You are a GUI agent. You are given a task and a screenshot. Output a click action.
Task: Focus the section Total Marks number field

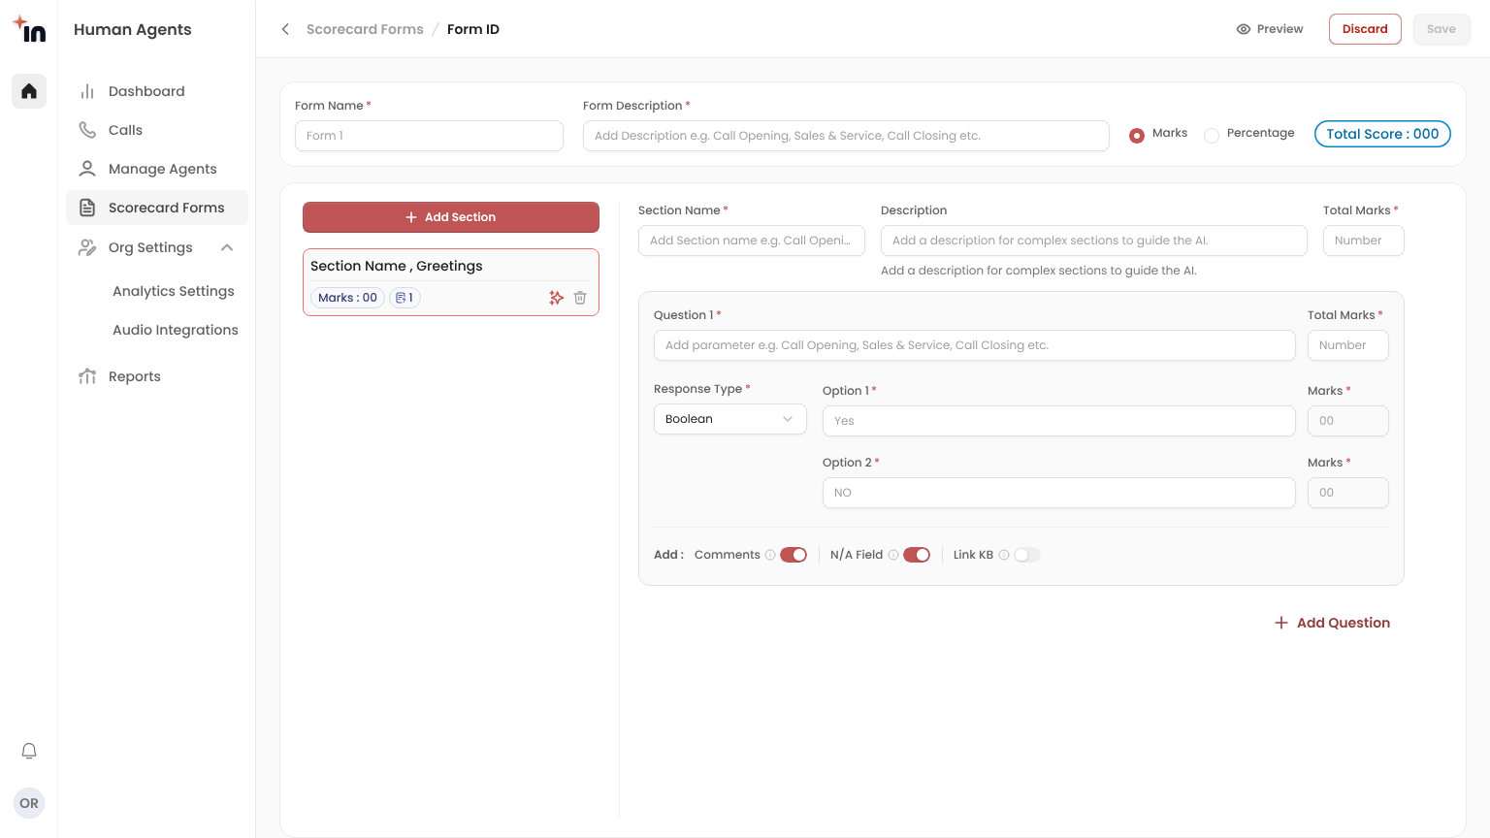(1364, 241)
